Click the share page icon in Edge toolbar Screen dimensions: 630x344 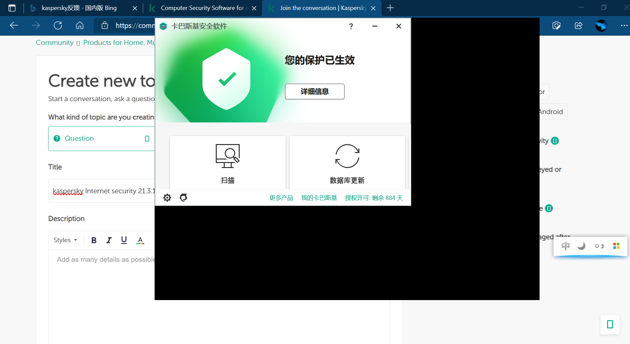click(x=578, y=25)
